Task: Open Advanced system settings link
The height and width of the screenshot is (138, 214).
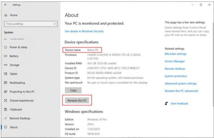Action: click(181, 84)
